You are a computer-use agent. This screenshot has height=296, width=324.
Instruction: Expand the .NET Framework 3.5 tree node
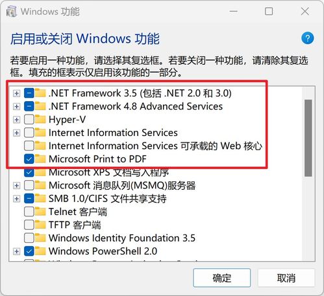click(x=16, y=93)
